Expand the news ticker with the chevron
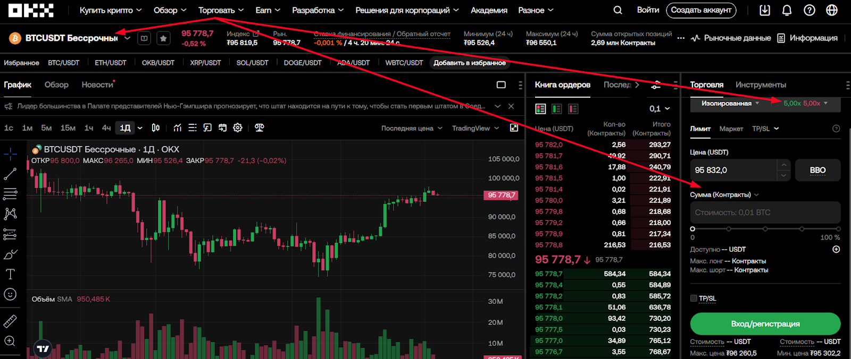The image size is (851, 359). tap(497, 106)
